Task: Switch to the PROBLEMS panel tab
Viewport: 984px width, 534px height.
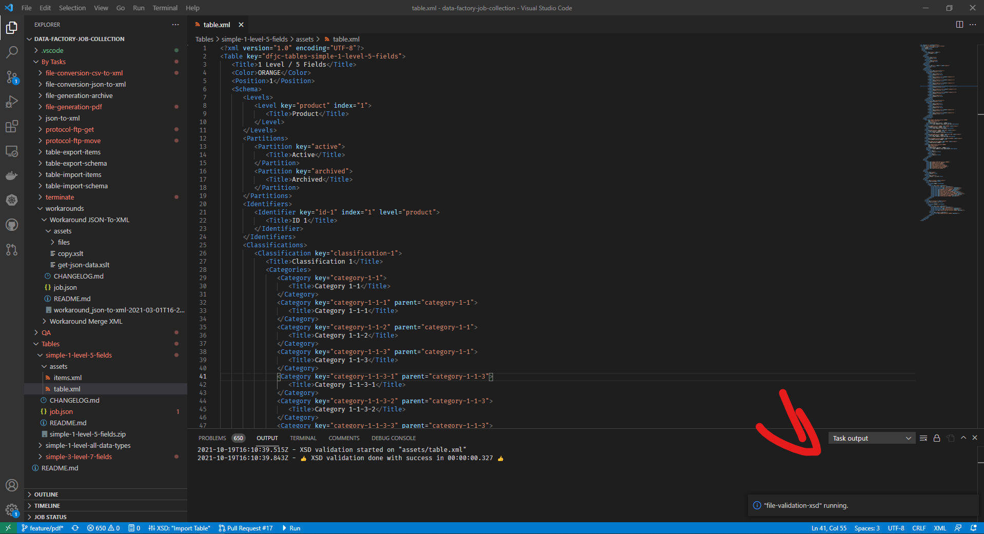Action: pyautogui.click(x=212, y=438)
